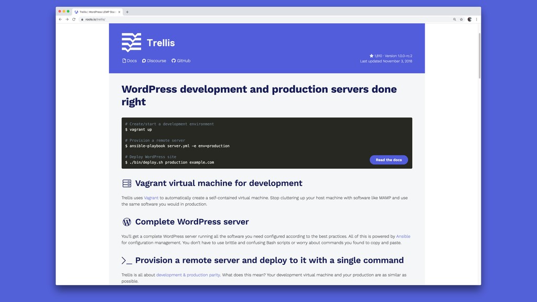
Task: Click the ansible-playbook server.yml command
Action: pos(177,146)
